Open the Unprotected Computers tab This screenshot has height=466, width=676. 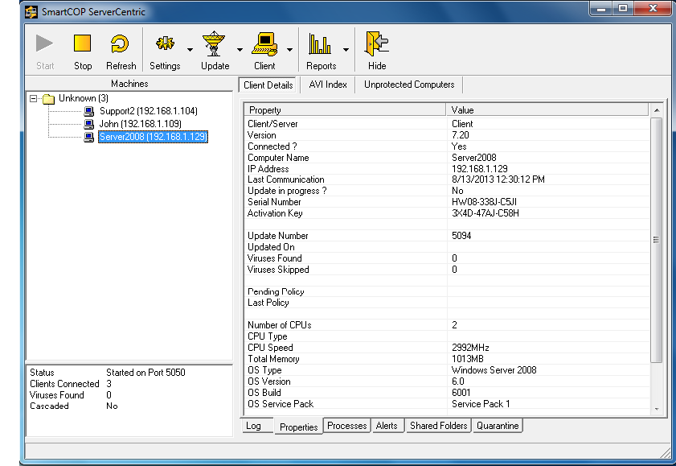409,85
